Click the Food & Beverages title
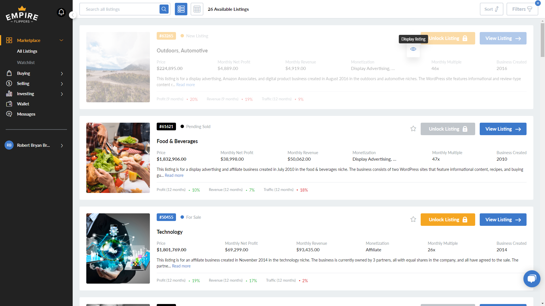 (177, 141)
